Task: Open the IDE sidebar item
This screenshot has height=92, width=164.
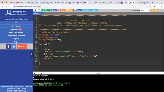Action: tap(16, 23)
